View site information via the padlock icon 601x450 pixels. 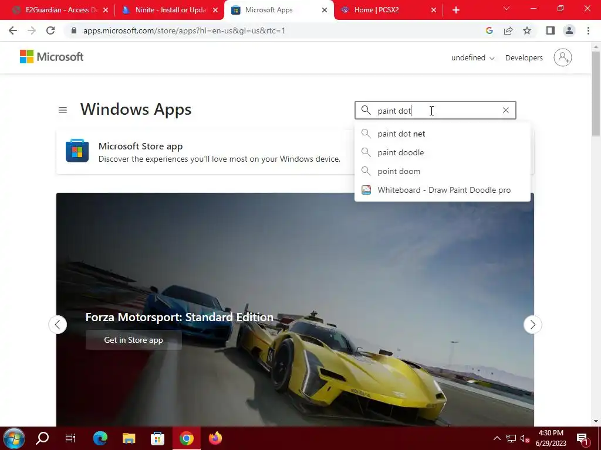point(74,30)
